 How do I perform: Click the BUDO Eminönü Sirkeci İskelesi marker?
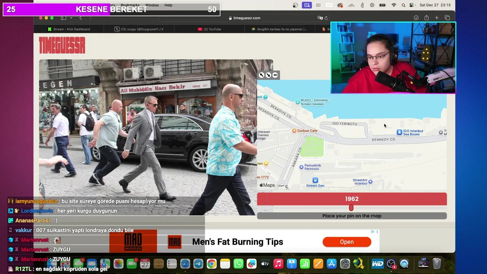pyautogui.click(x=298, y=102)
